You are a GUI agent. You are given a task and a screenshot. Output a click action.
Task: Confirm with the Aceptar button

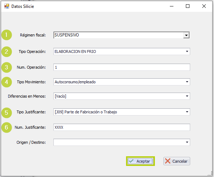coord(140,161)
